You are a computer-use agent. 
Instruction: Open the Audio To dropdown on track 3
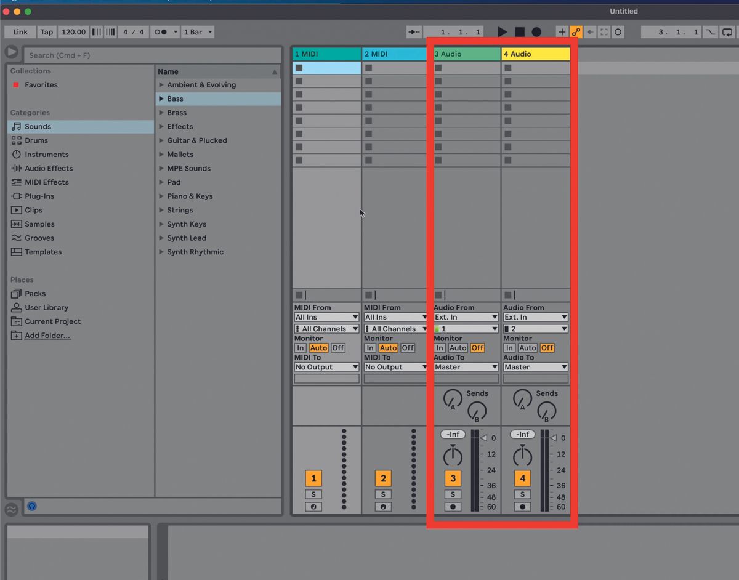pyautogui.click(x=466, y=366)
